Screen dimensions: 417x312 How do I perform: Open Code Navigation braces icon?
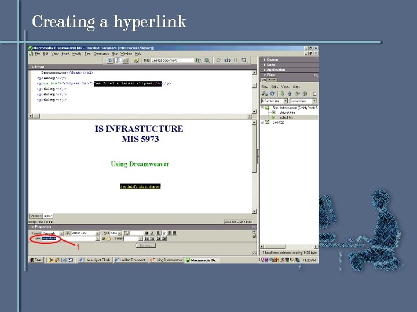[236, 61]
